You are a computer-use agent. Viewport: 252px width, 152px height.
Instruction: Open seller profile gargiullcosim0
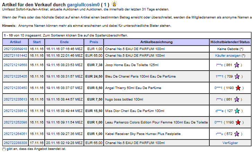tap(83, 5)
